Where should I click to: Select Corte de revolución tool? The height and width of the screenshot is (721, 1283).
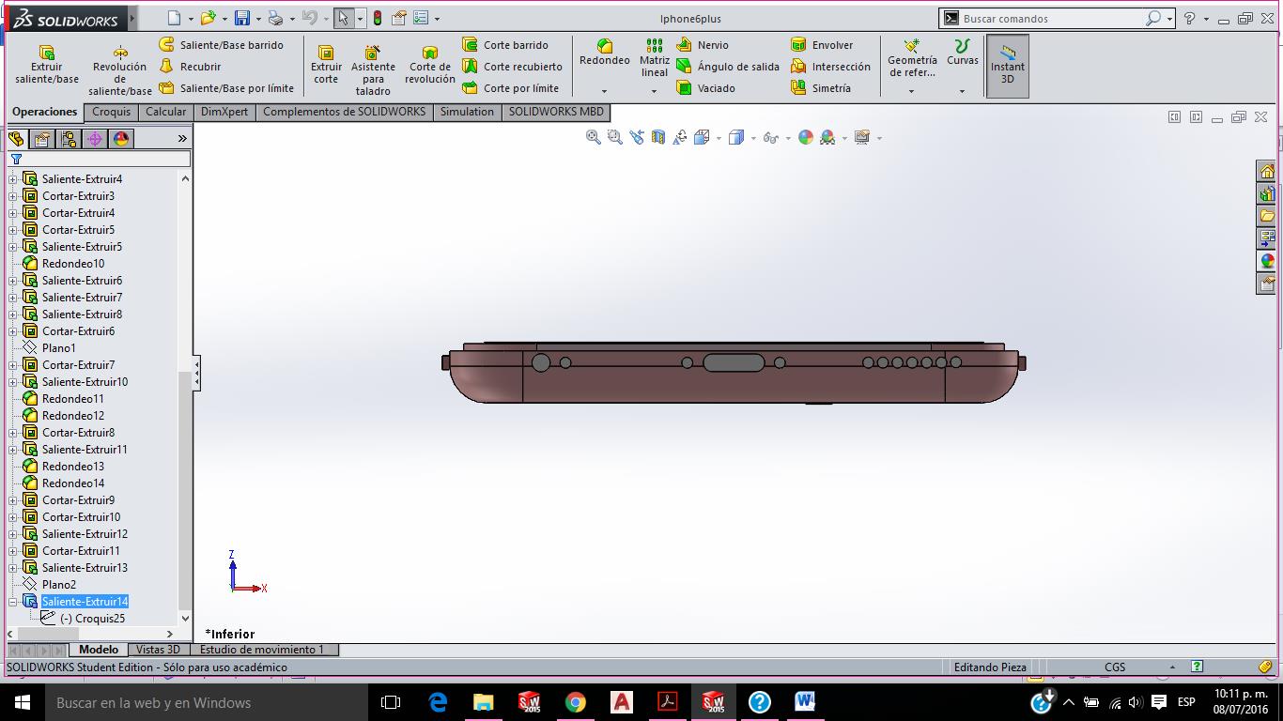[430, 64]
